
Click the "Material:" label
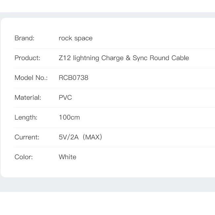point(28,98)
